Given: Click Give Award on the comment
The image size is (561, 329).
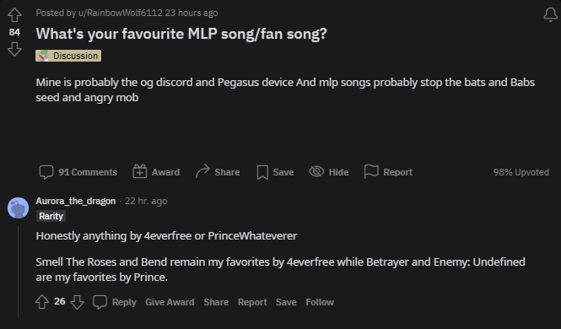Looking at the screenshot, I should coord(170,302).
